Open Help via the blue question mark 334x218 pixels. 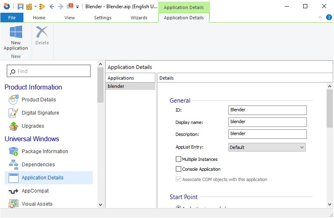tap(329, 17)
